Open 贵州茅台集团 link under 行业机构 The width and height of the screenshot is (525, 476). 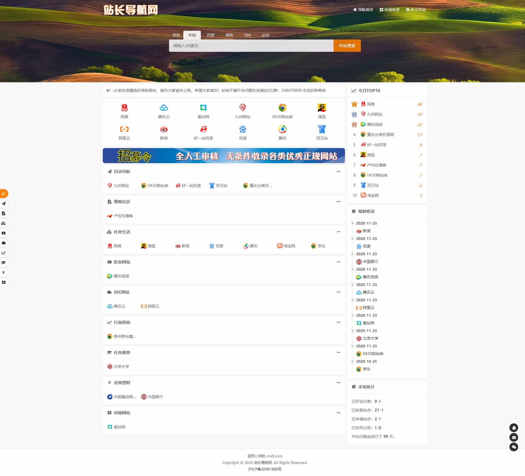coord(121,336)
